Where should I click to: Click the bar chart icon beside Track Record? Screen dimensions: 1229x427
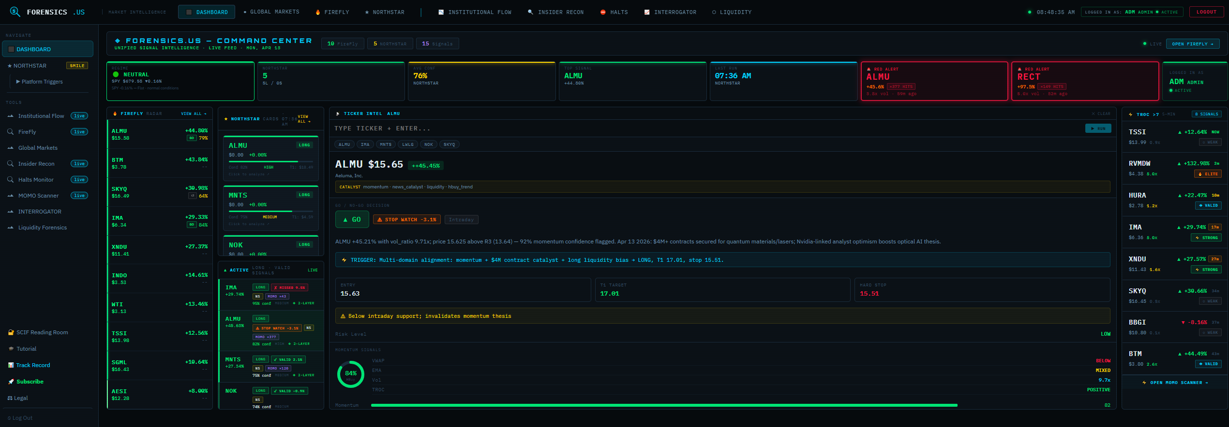click(11, 365)
